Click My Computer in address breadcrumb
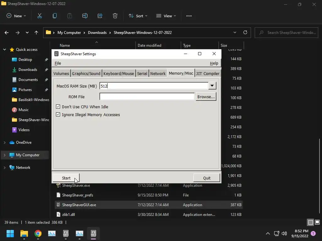322x241 pixels. pos(69,33)
